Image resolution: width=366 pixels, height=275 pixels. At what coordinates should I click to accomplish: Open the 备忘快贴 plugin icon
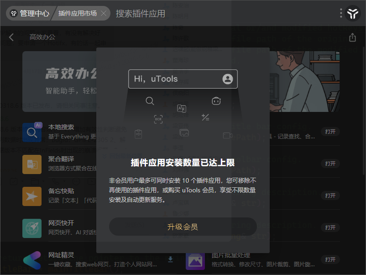(32, 196)
